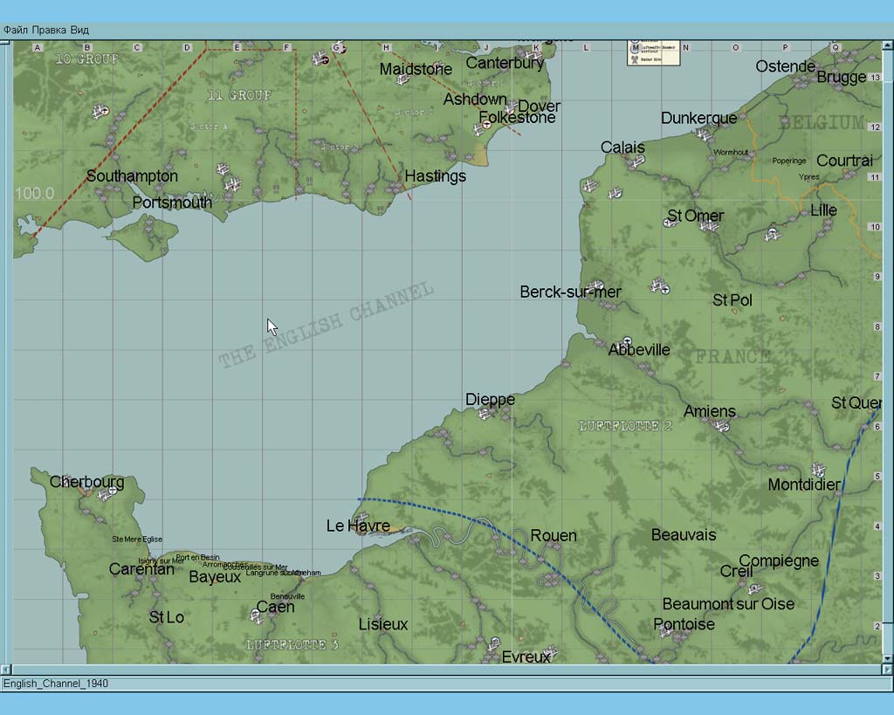Viewport: 894px width, 715px height.
Task: Click the Wormhout town label
Action: point(731,152)
